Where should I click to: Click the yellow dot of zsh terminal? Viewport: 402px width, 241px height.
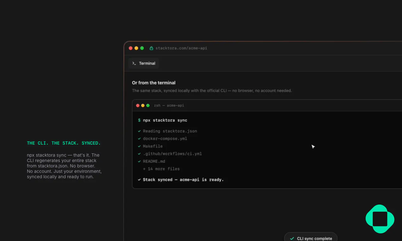(143, 106)
